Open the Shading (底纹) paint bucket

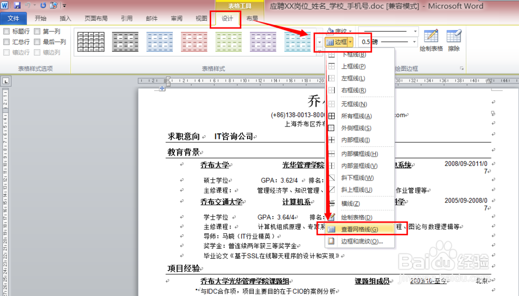click(330, 31)
